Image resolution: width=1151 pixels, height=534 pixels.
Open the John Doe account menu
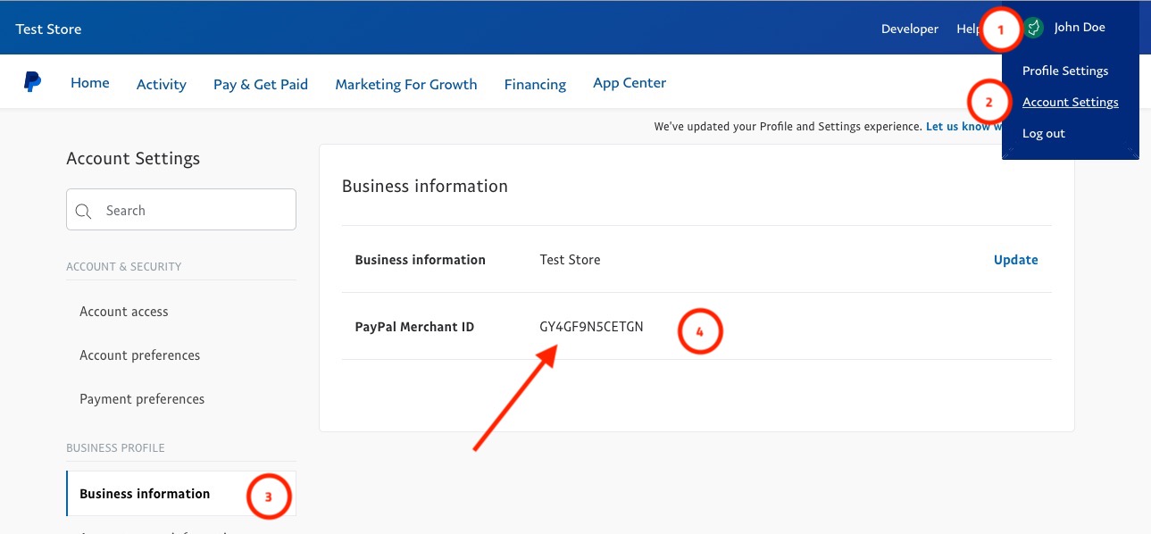click(1080, 28)
